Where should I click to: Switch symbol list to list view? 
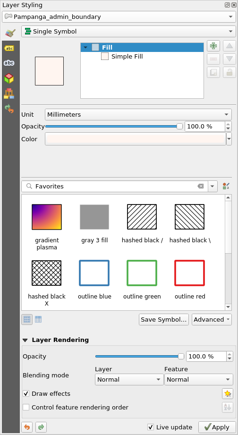point(38,319)
